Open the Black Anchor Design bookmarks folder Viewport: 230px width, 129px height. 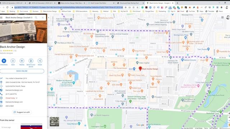coord(49,11)
